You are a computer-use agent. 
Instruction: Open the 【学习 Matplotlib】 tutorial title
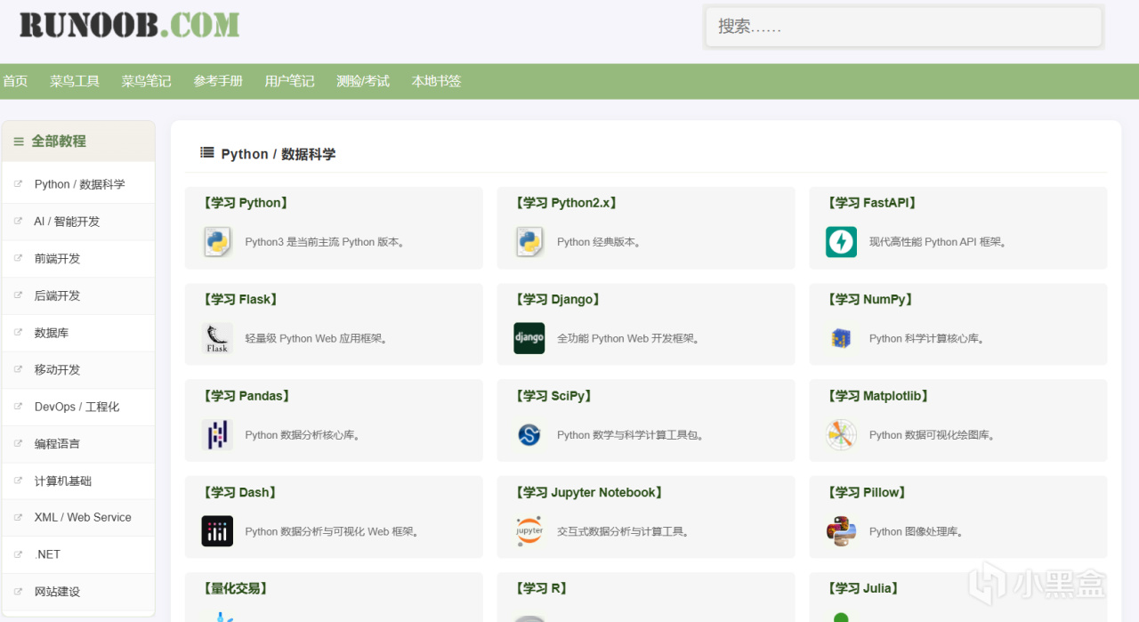878,396
